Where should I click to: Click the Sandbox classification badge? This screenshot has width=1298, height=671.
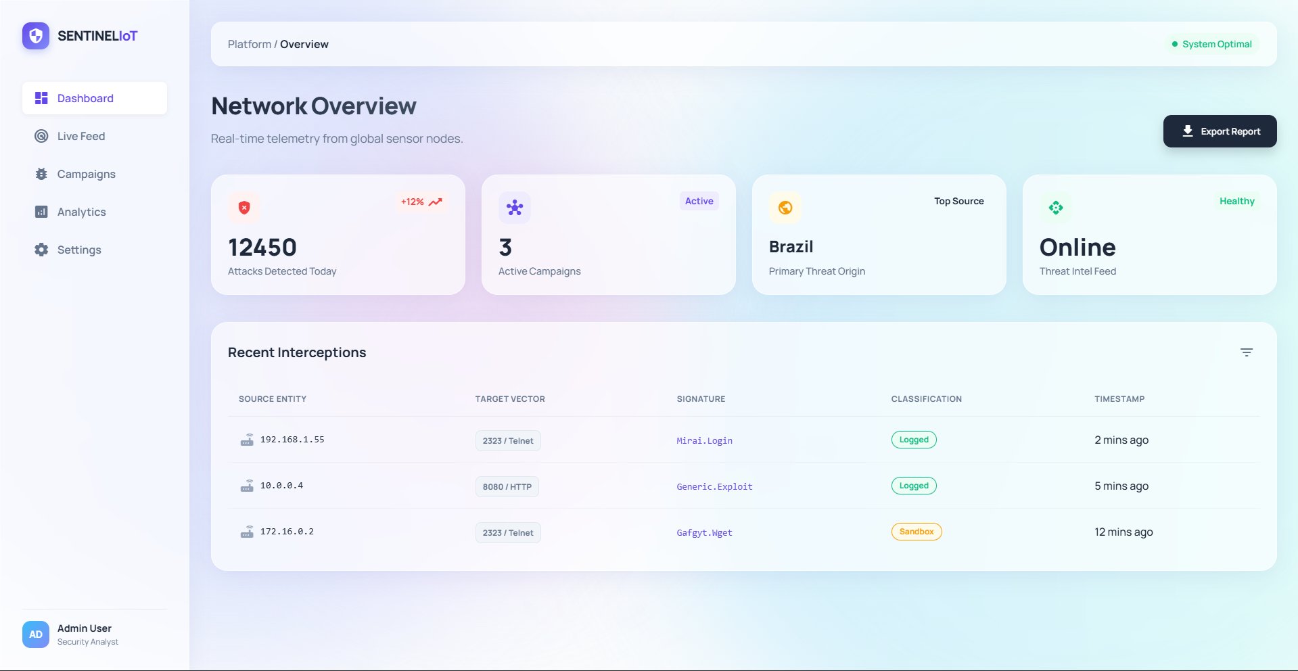916,532
